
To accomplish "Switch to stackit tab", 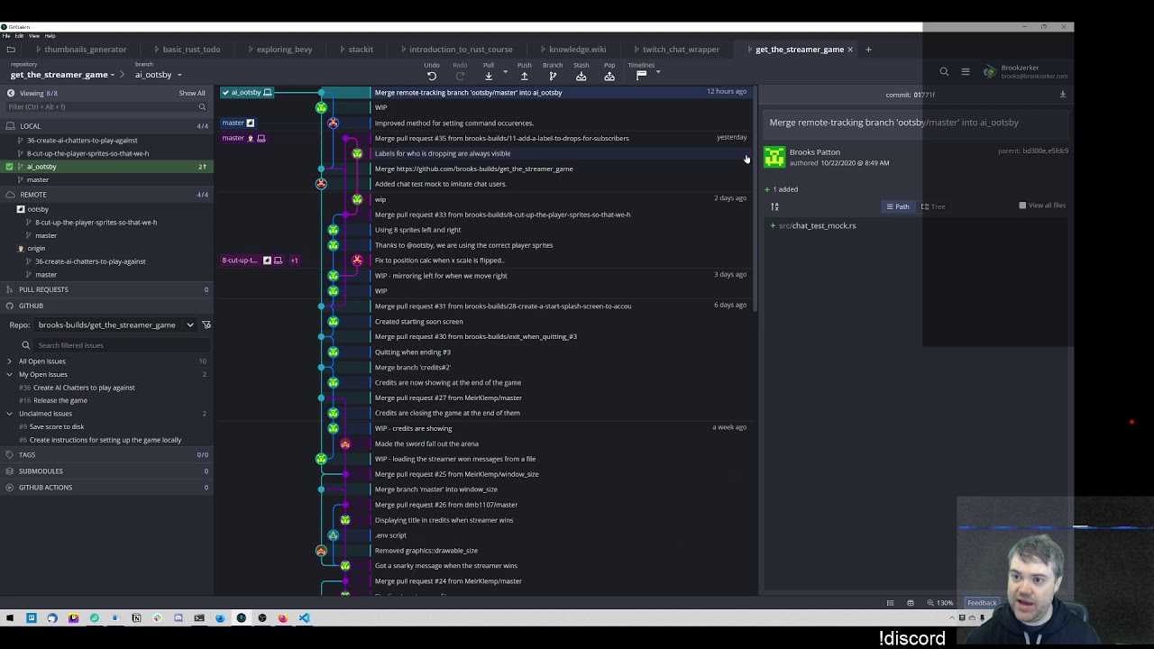I will [361, 50].
